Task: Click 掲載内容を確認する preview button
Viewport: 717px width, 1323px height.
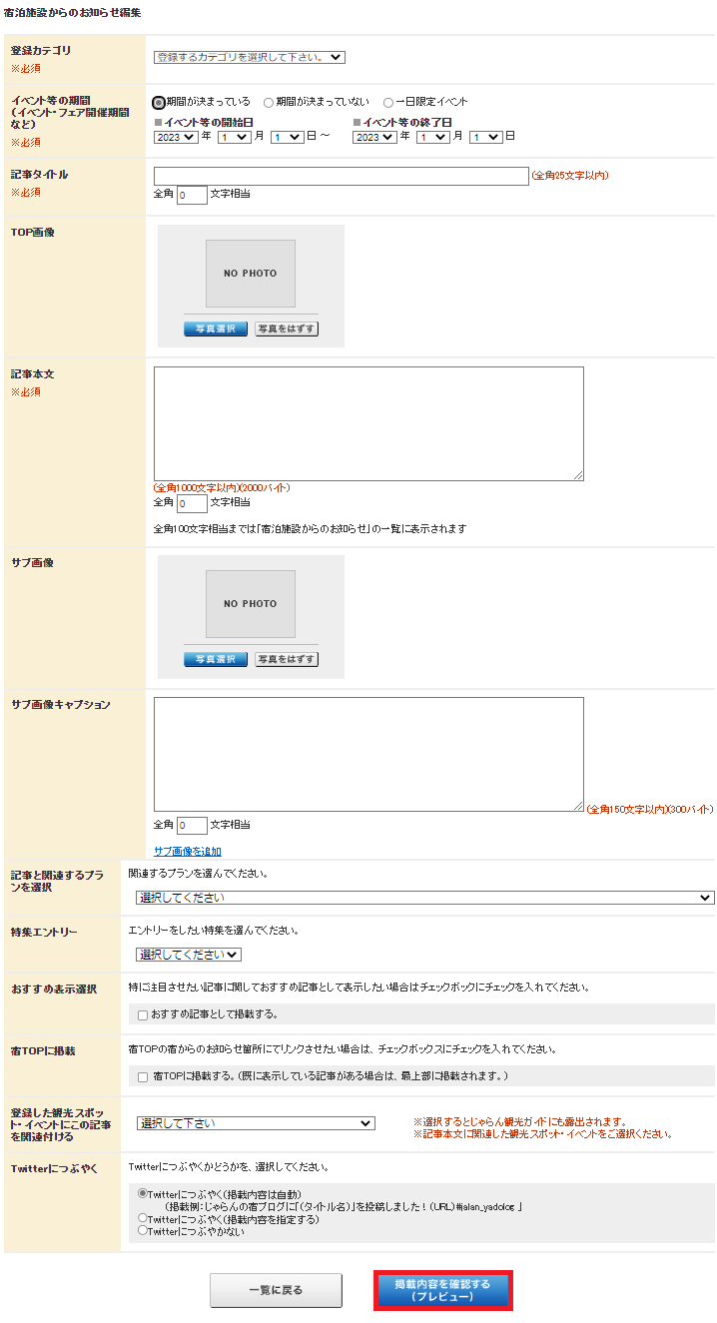Action: [x=442, y=1290]
